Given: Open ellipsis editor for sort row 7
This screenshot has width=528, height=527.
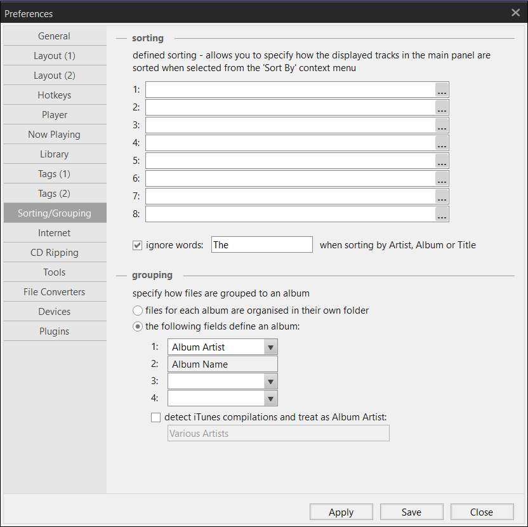Looking at the screenshot, I should pyautogui.click(x=442, y=196).
